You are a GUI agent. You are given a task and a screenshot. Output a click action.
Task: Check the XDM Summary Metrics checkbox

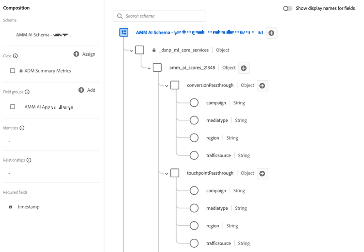(13, 71)
